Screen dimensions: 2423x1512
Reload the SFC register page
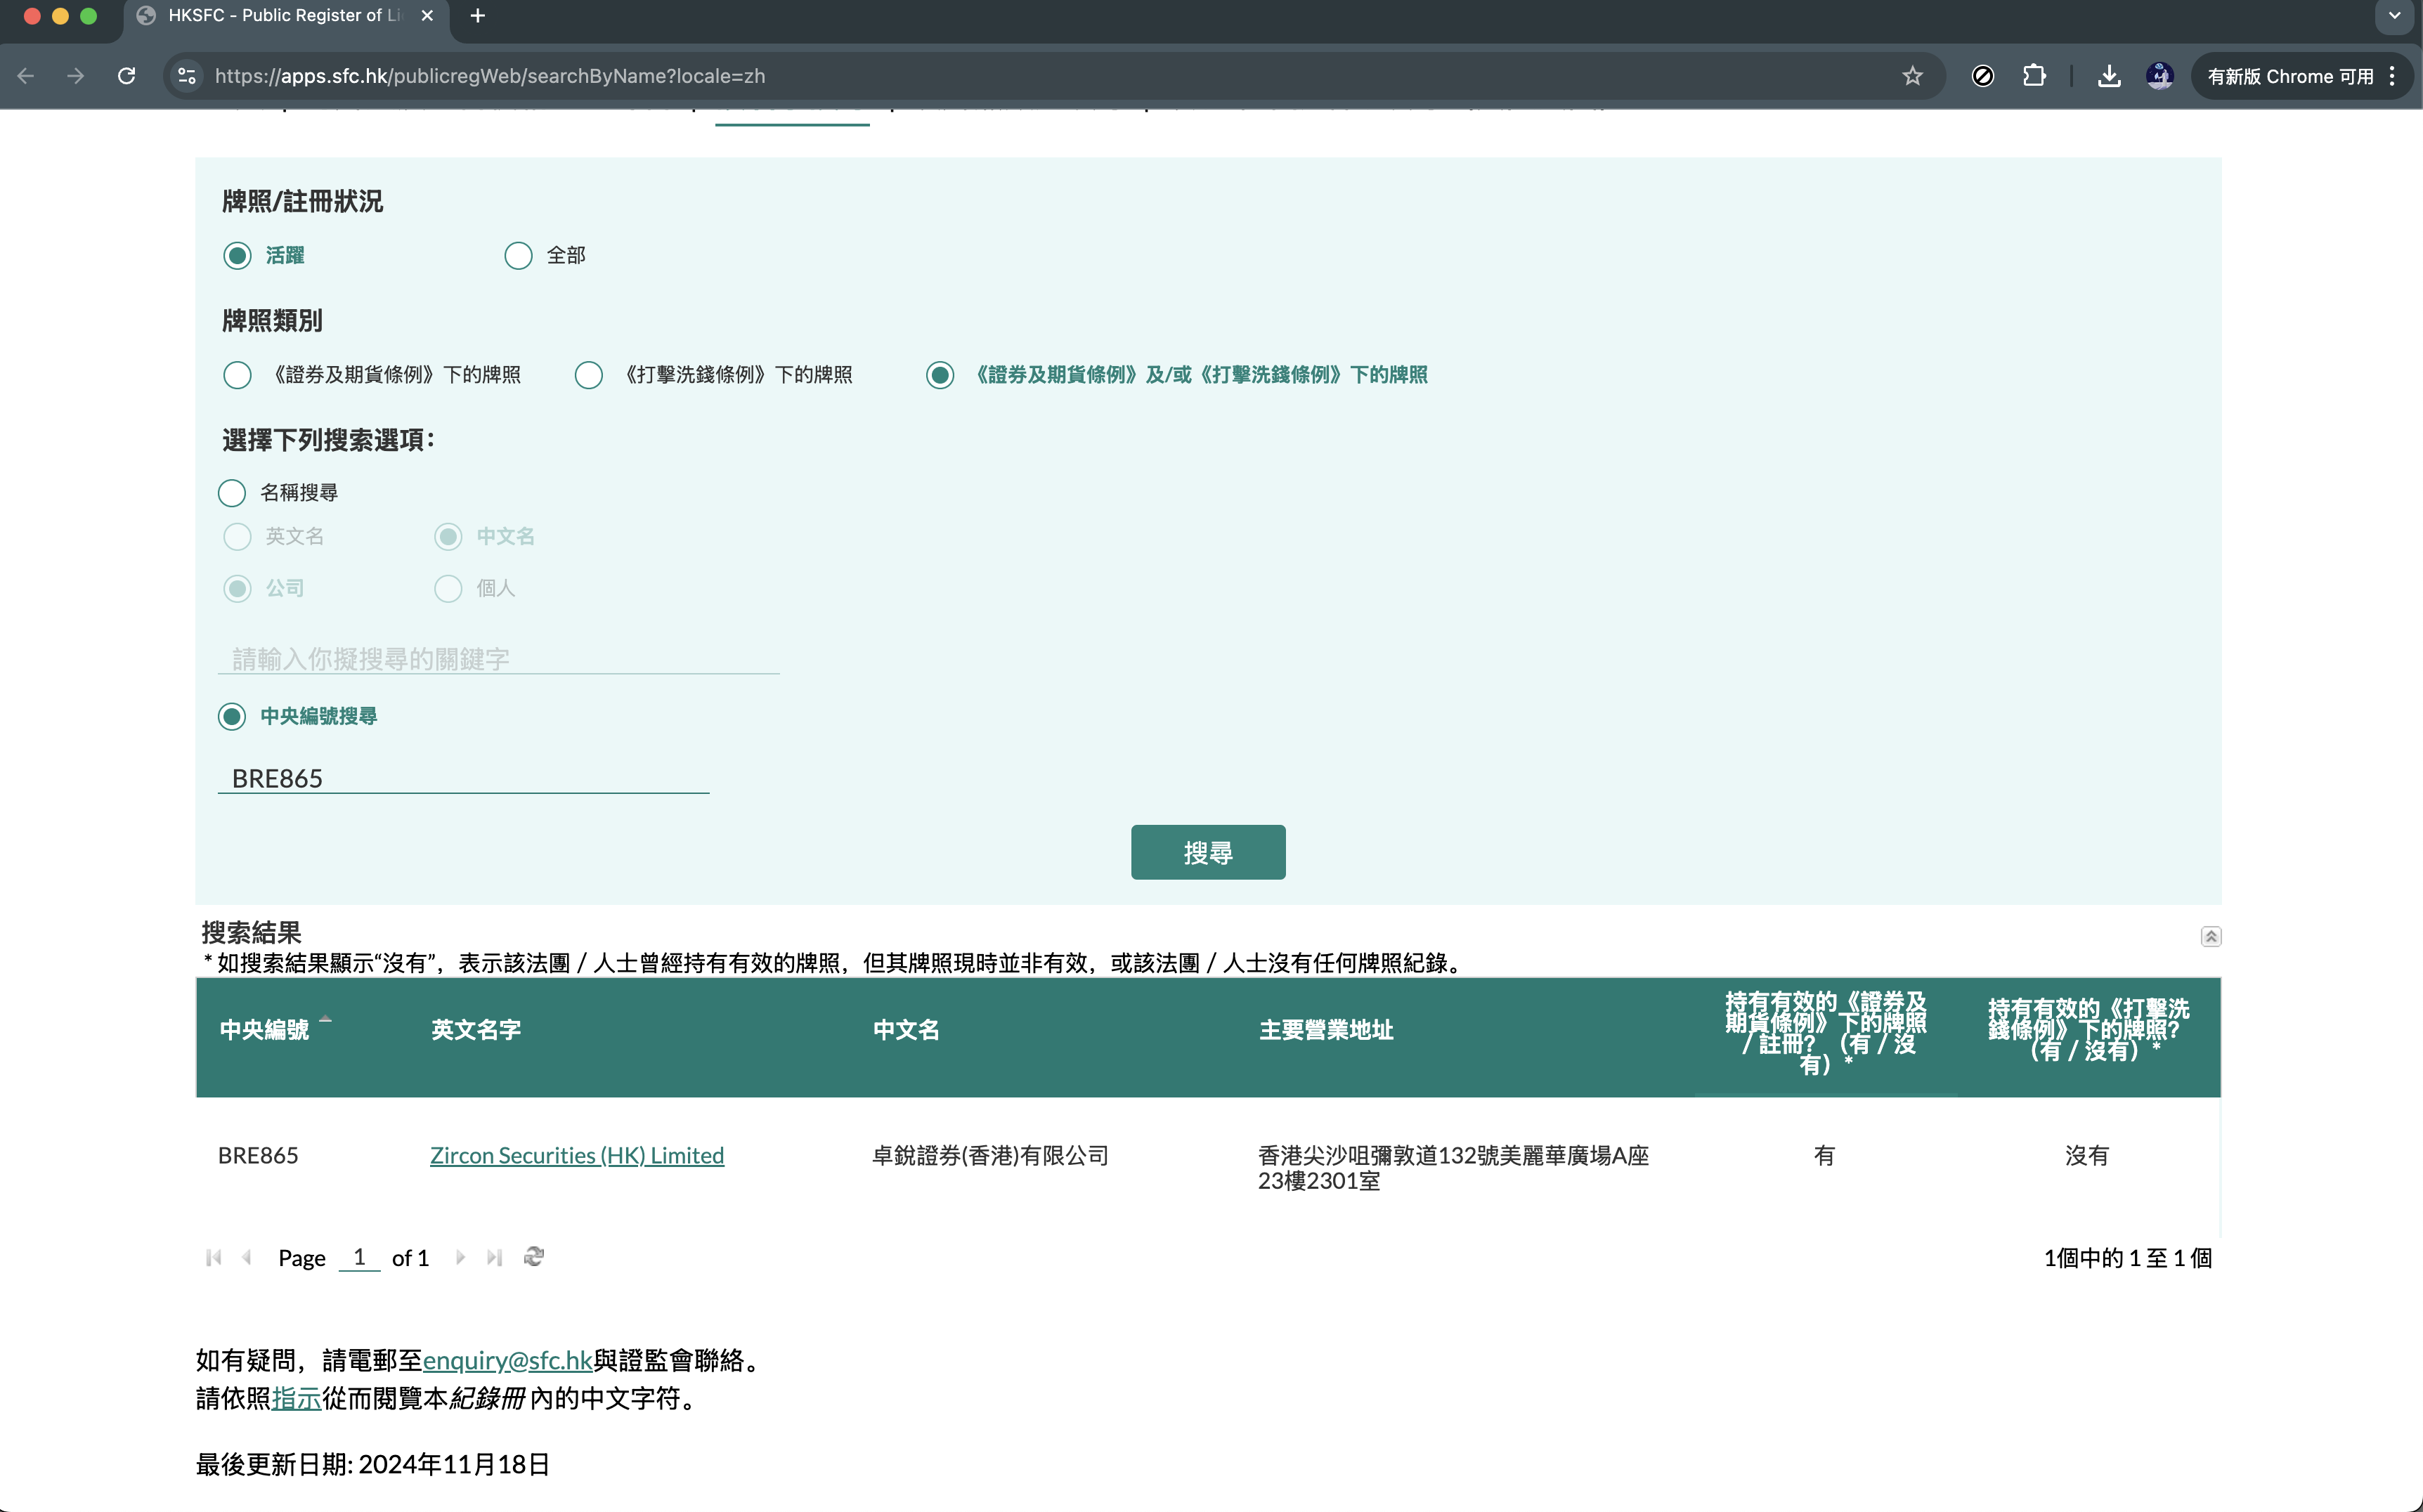coord(127,76)
